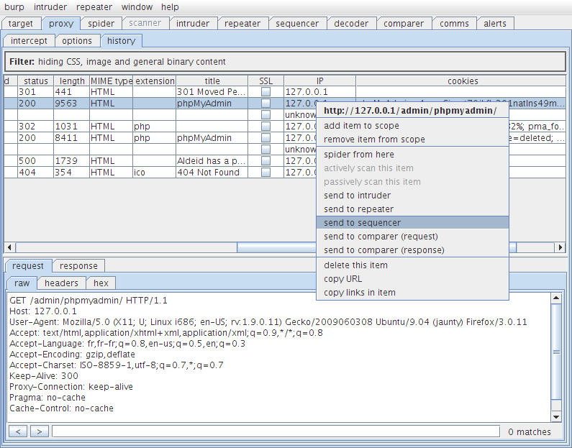Switch to the hex view tab
Viewport: 572px width, 448px height.
coord(101,283)
